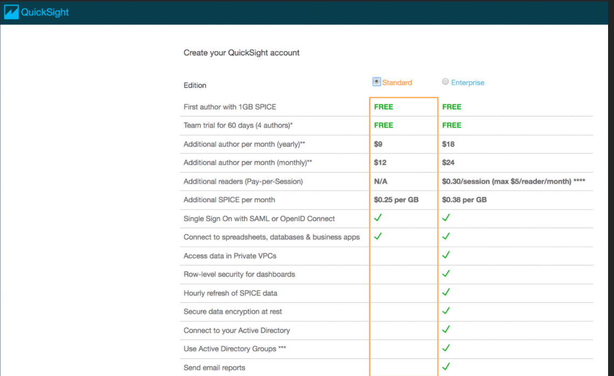Select the Standard edition radio button

pos(376,81)
